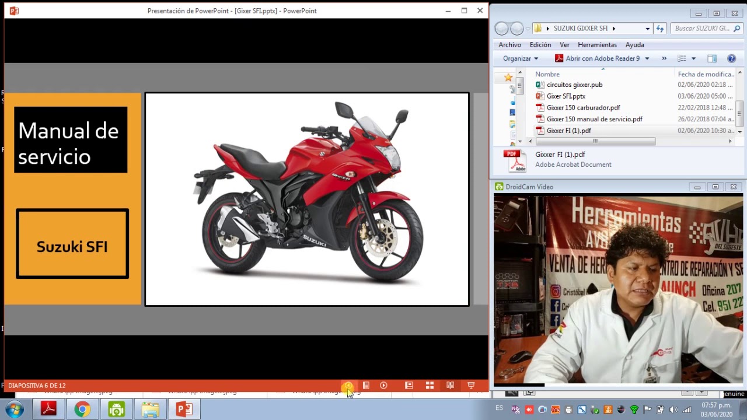Open Windows Explorer from taskbar

coord(150,409)
